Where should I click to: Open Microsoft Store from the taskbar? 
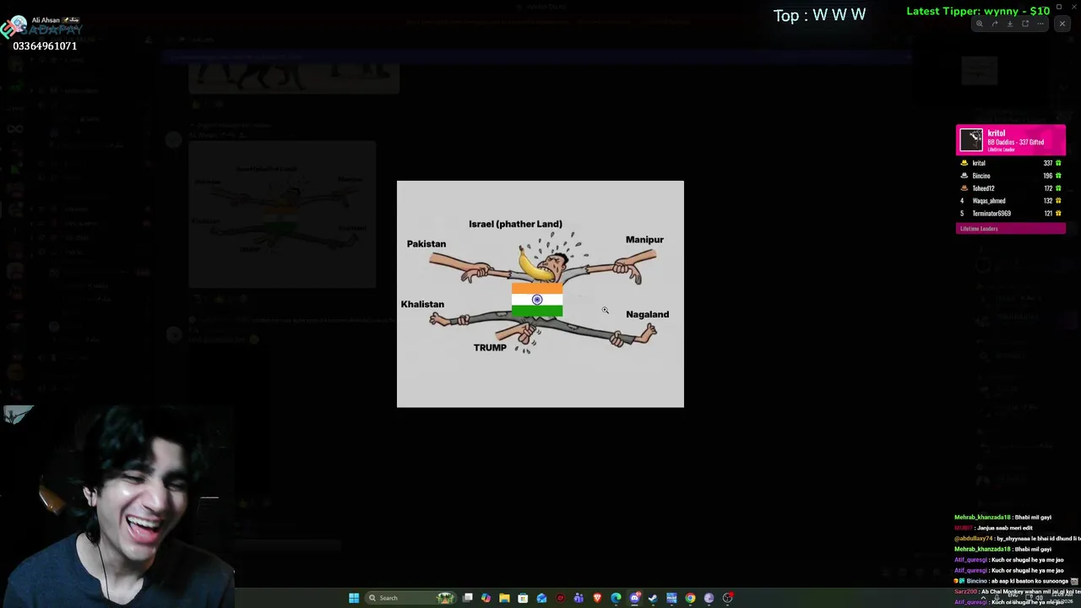pos(523,598)
